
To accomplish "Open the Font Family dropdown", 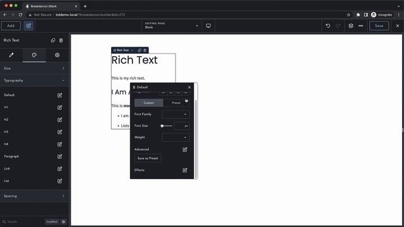I will pyautogui.click(x=175, y=114).
